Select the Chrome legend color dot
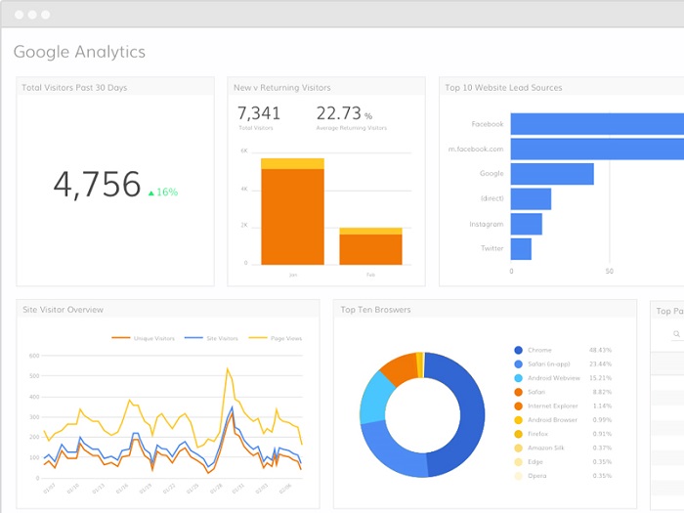 click(x=518, y=350)
